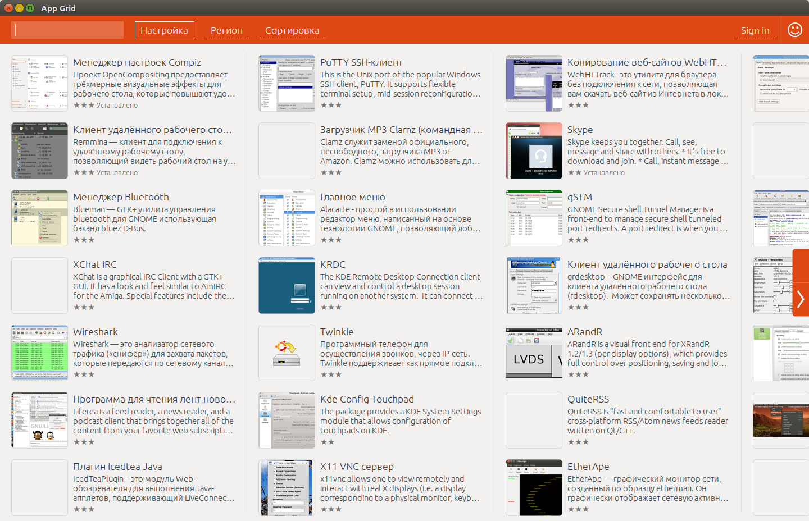Click the star rating under Kde Config Touchpad
Screen dimensions: 809x521
328,442
